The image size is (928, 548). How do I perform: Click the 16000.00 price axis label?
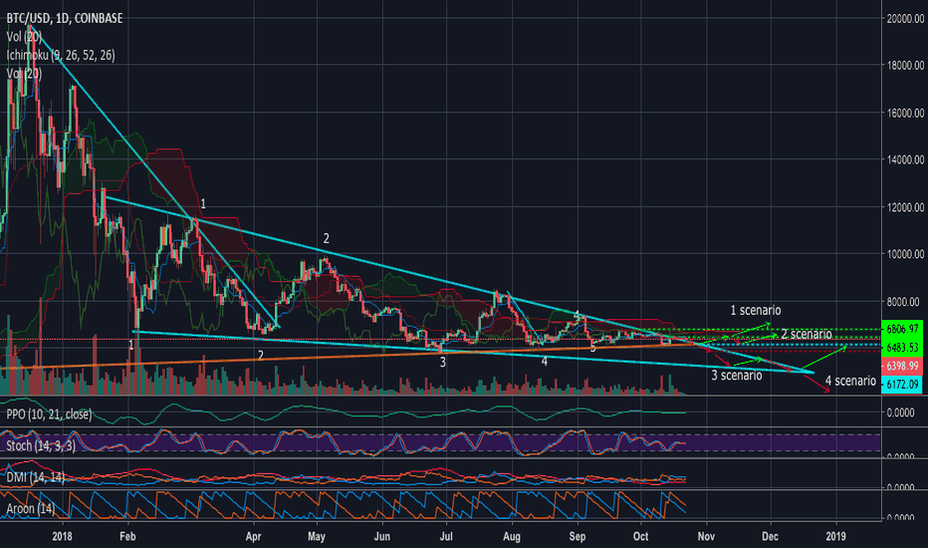(905, 113)
